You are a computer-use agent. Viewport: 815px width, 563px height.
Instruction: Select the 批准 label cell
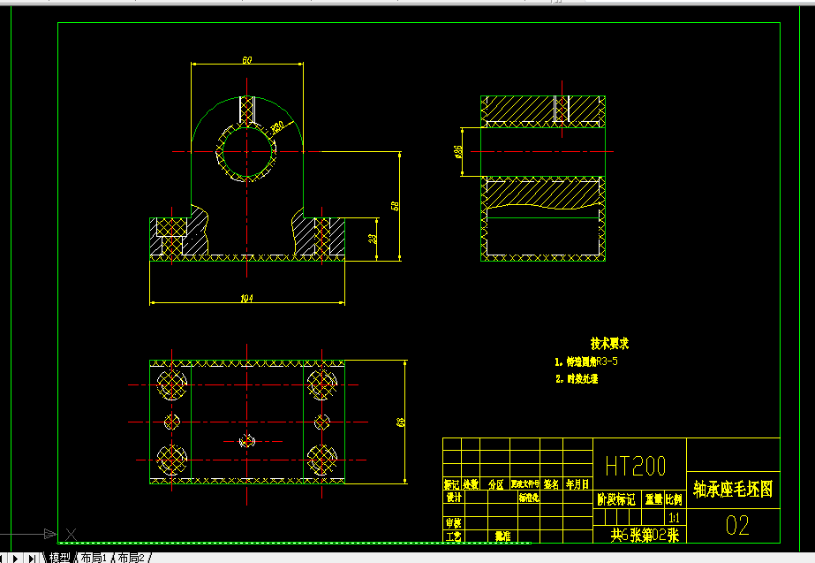coord(502,536)
